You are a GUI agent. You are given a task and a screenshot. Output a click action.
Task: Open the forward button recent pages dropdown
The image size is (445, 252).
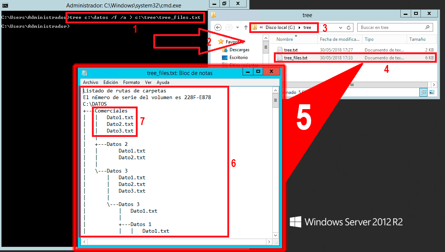pos(237,27)
